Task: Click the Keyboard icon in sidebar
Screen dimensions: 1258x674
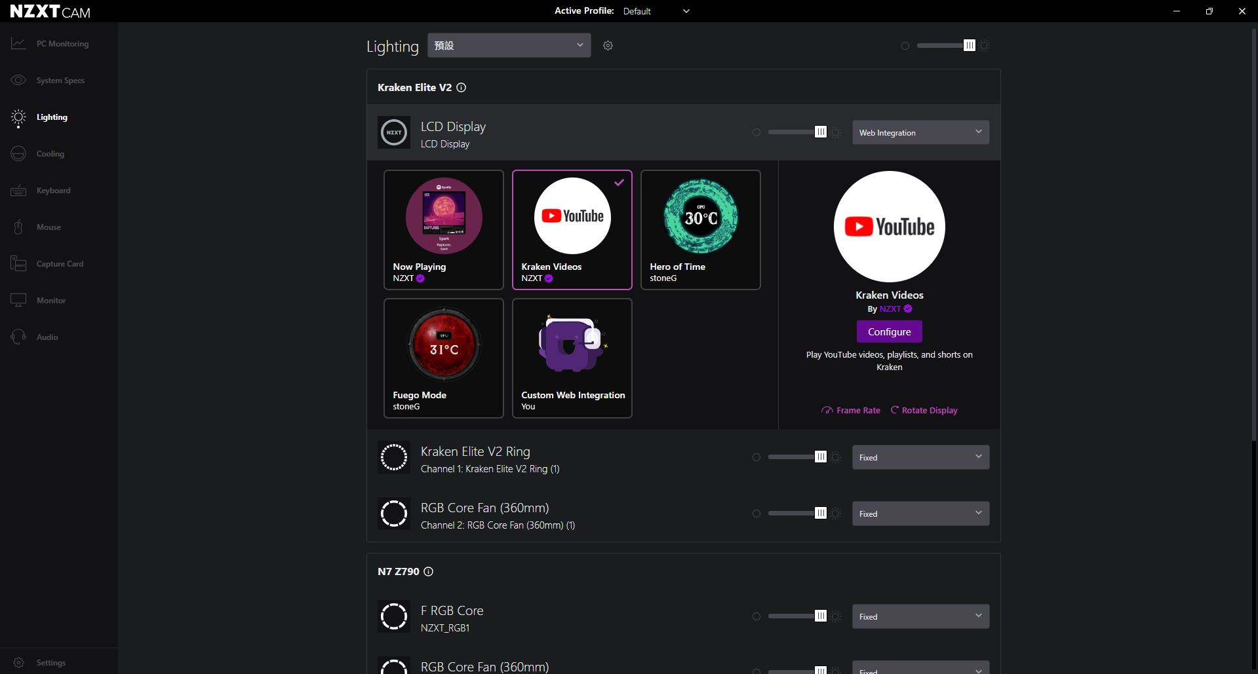Action: click(x=18, y=191)
